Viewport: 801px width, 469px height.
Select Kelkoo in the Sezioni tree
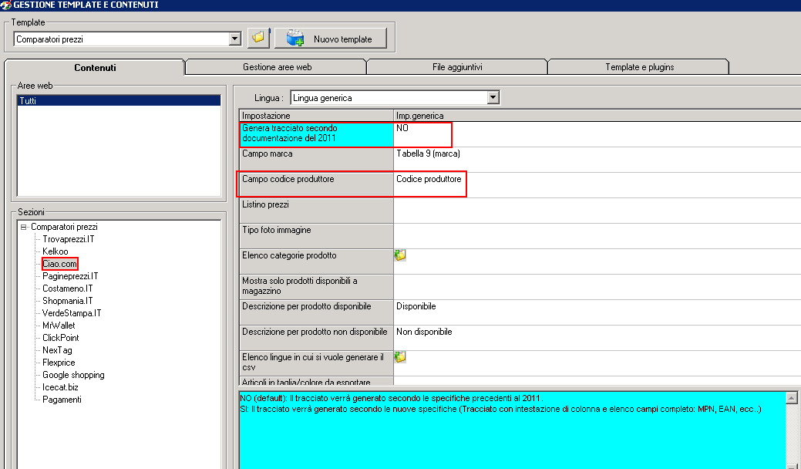tap(56, 251)
